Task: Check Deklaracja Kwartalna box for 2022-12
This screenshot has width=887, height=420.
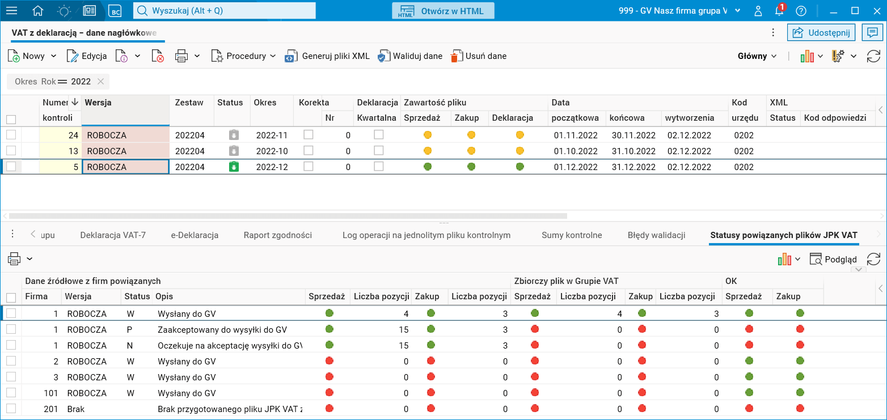Action: click(x=378, y=167)
